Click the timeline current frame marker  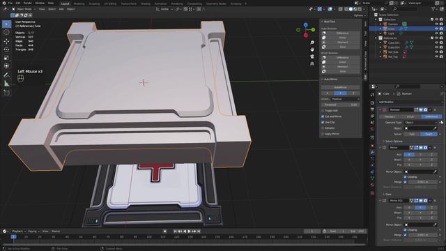(x=13, y=237)
